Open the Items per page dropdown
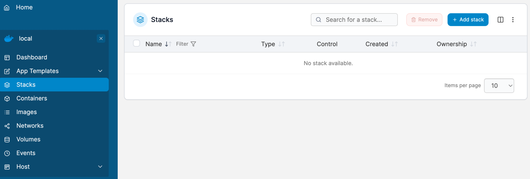The height and width of the screenshot is (179, 530). 499,85
